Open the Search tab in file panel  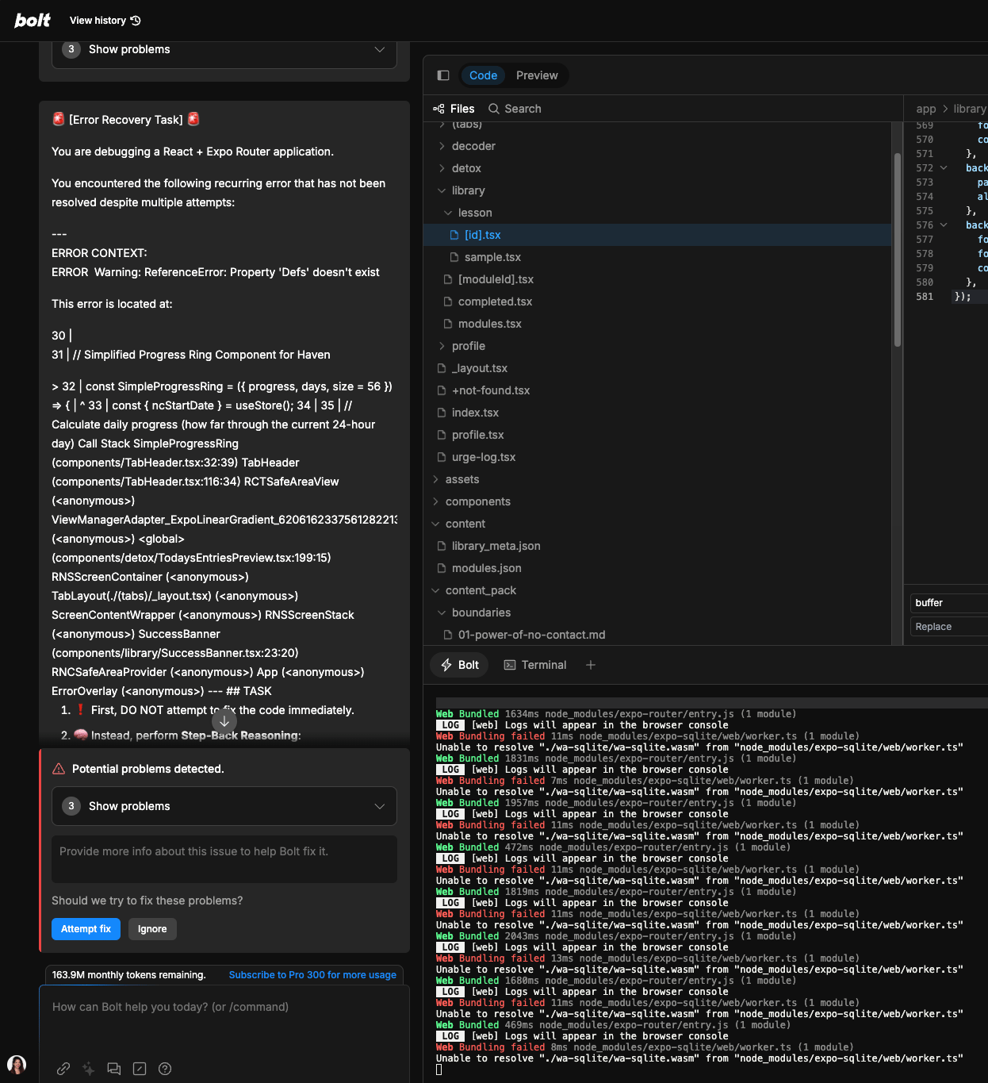coord(515,109)
